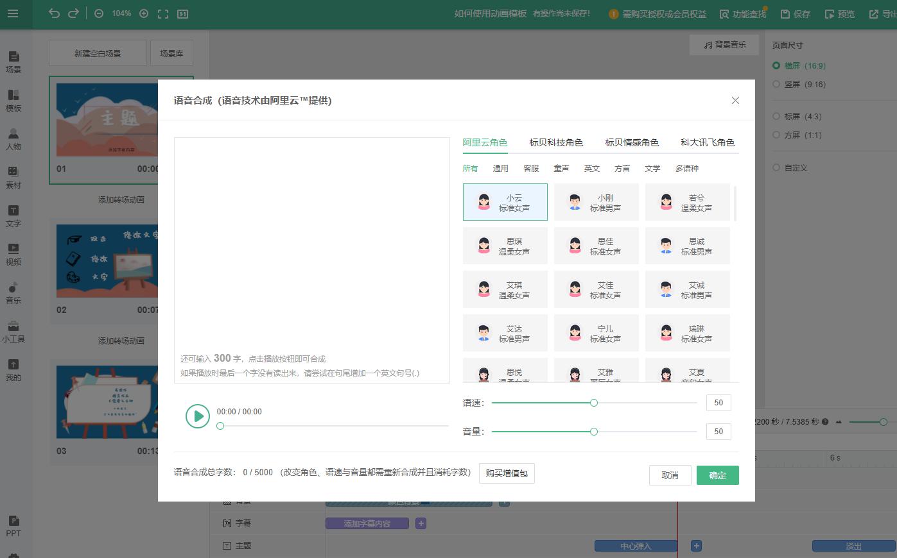
Task: Click the 购买增值包 button
Action: [x=507, y=473]
